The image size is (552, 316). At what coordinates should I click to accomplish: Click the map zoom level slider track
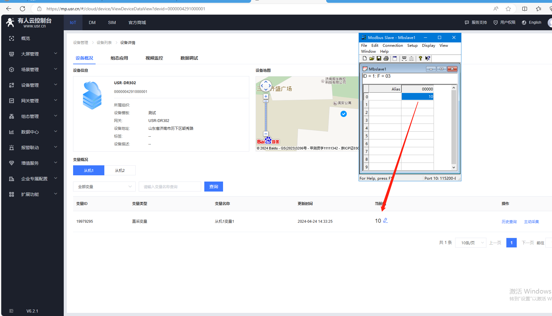click(266, 117)
